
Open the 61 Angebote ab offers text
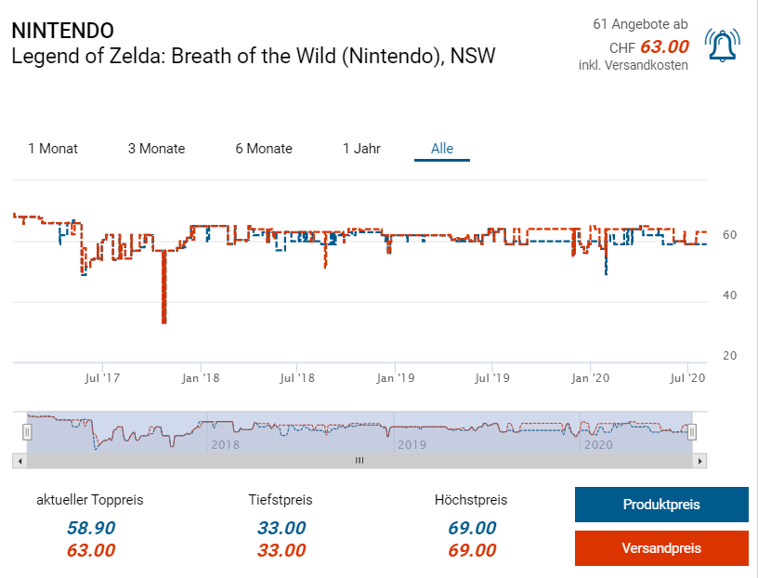[x=640, y=24]
